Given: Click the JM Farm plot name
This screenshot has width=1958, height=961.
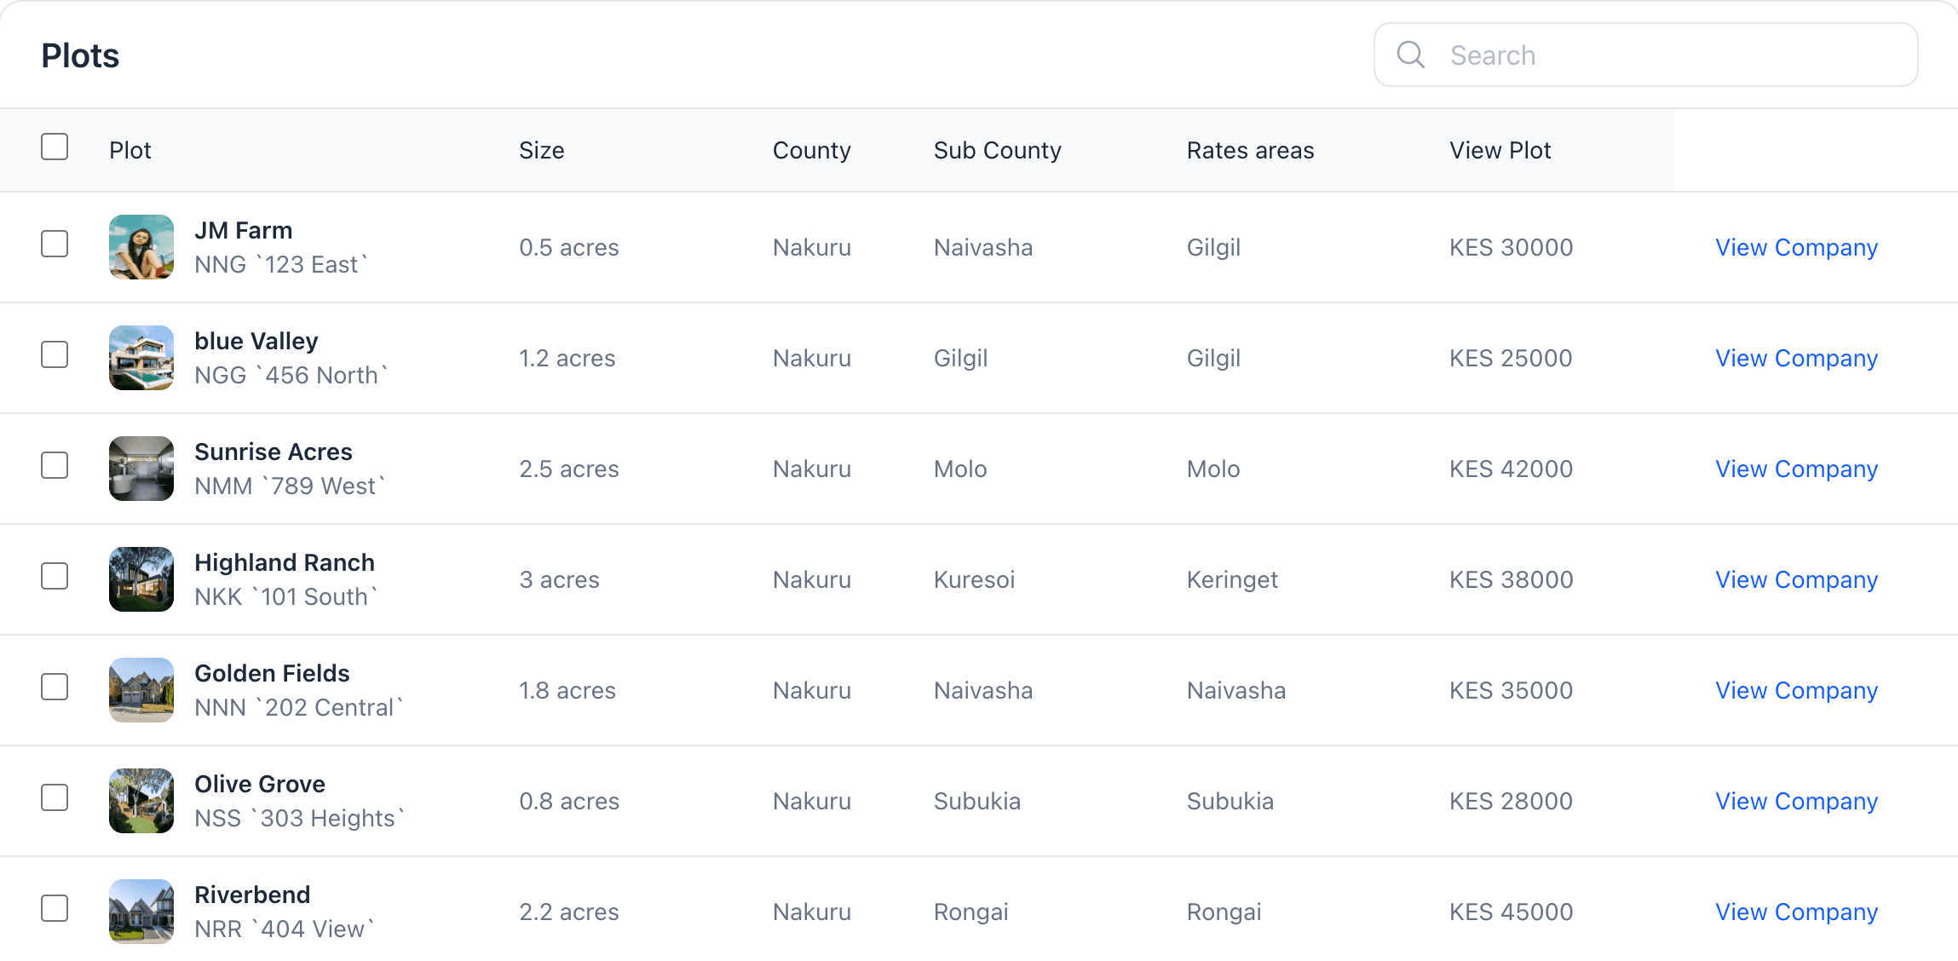Looking at the screenshot, I should (x=244, y=230).
